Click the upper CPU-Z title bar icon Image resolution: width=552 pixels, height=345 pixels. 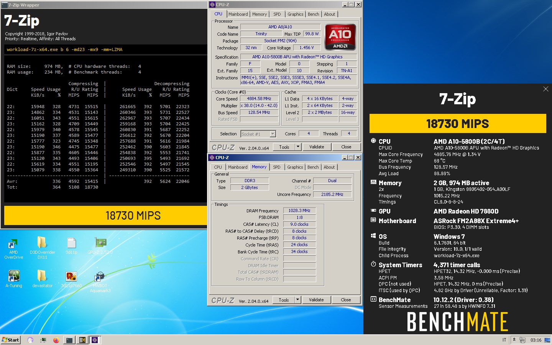tap(212, 5)
